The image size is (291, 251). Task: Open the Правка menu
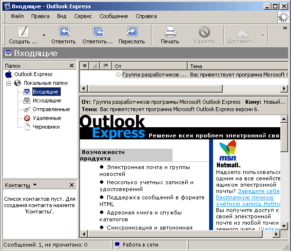[x=40, y=16]
